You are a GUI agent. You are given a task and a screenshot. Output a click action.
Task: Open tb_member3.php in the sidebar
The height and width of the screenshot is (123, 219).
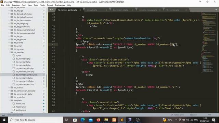23,65
